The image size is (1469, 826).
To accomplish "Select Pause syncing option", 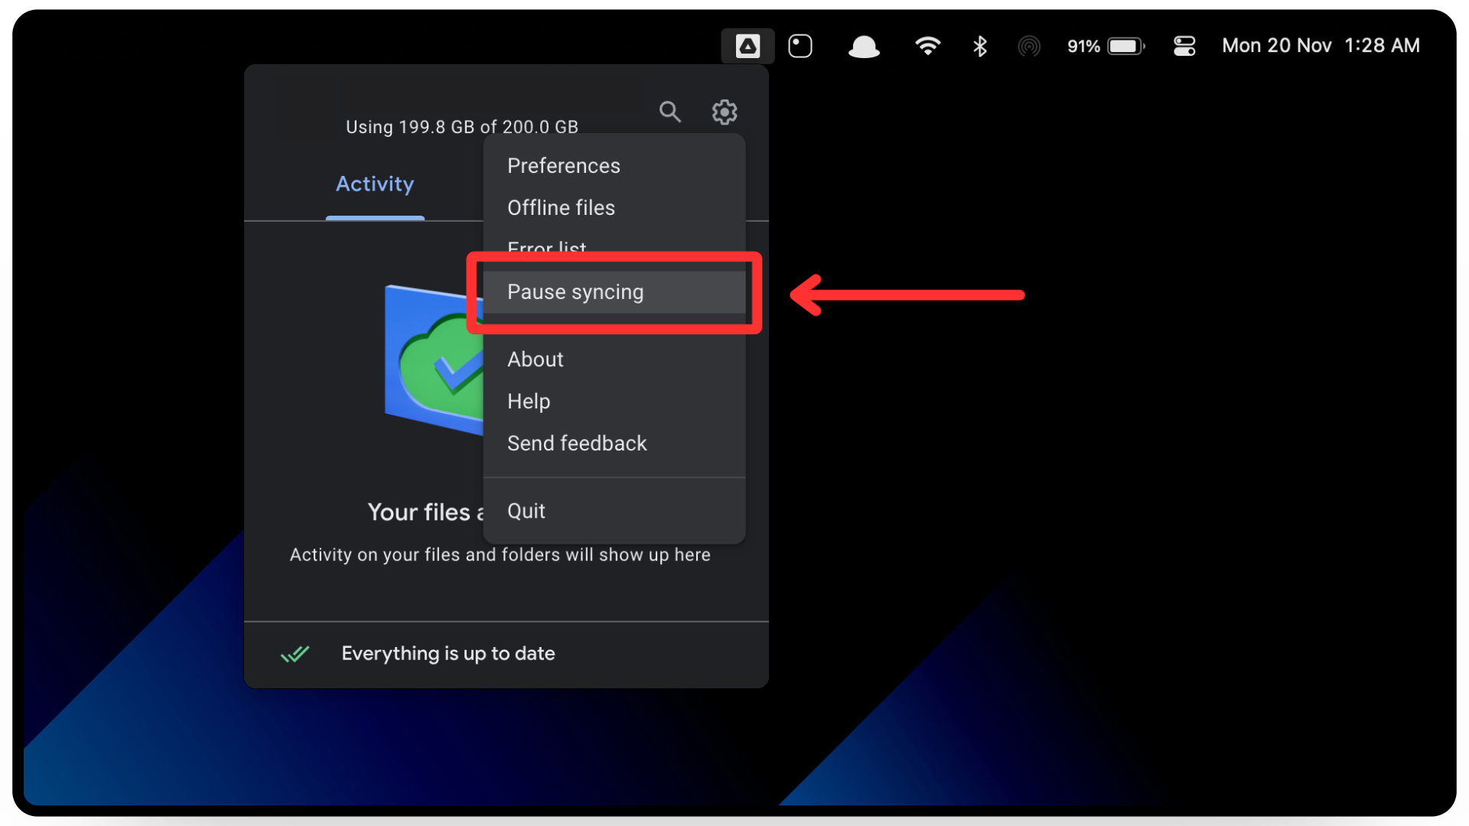I will (575, 292).
